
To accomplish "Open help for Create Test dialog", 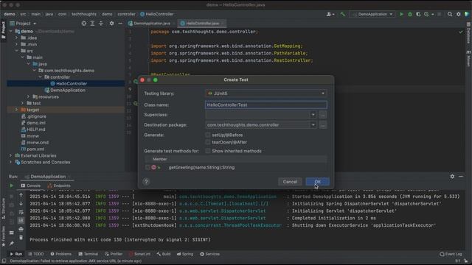I will [146, 182].
